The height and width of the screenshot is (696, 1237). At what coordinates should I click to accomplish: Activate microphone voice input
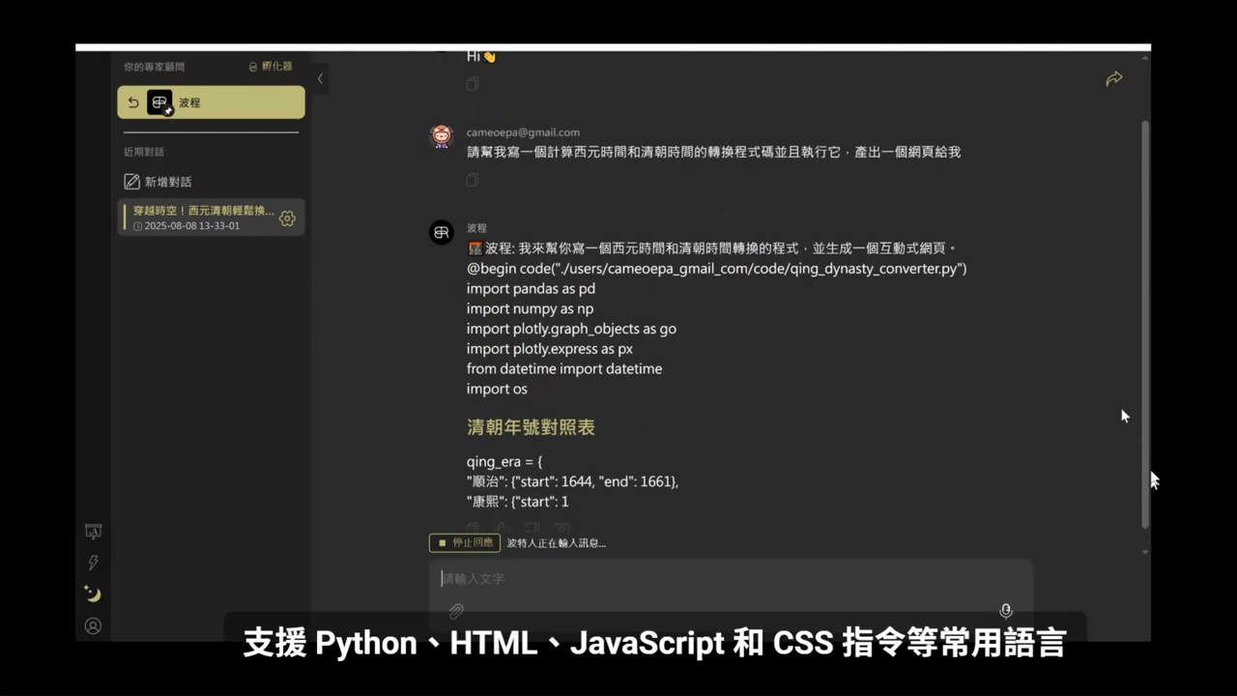click(x=1006, y=611)
